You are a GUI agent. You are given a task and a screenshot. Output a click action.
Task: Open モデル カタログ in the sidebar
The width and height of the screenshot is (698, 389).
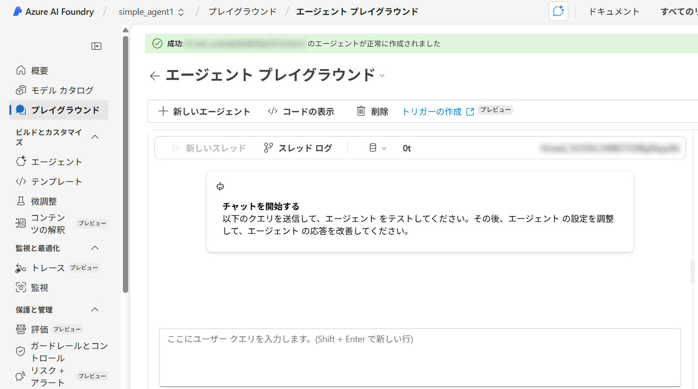(62, 90)
